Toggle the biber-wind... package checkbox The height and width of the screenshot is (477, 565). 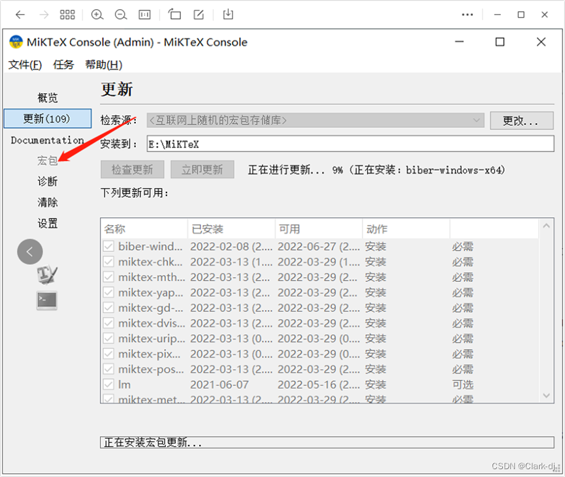[x=108, y=247]
